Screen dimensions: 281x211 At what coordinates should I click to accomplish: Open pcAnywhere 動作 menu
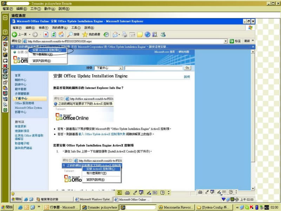pyautogui.click(x=50, y=8)
